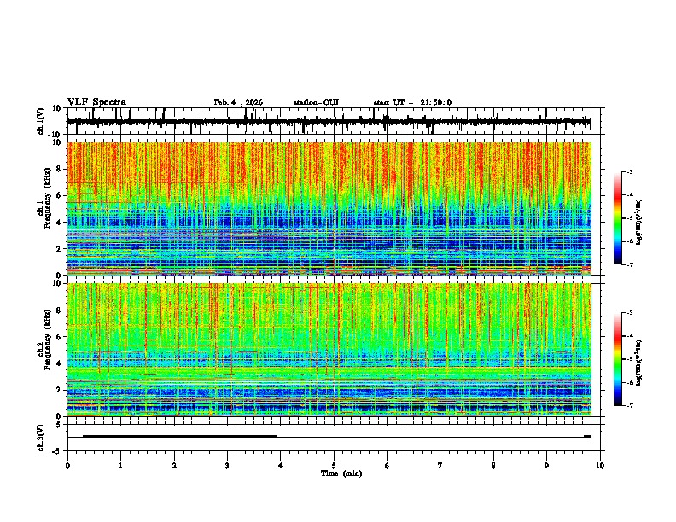The height and width of the screenshot is (522, 676).
Task: Click the time axis tick label "1"
Action: click(120, 466)
